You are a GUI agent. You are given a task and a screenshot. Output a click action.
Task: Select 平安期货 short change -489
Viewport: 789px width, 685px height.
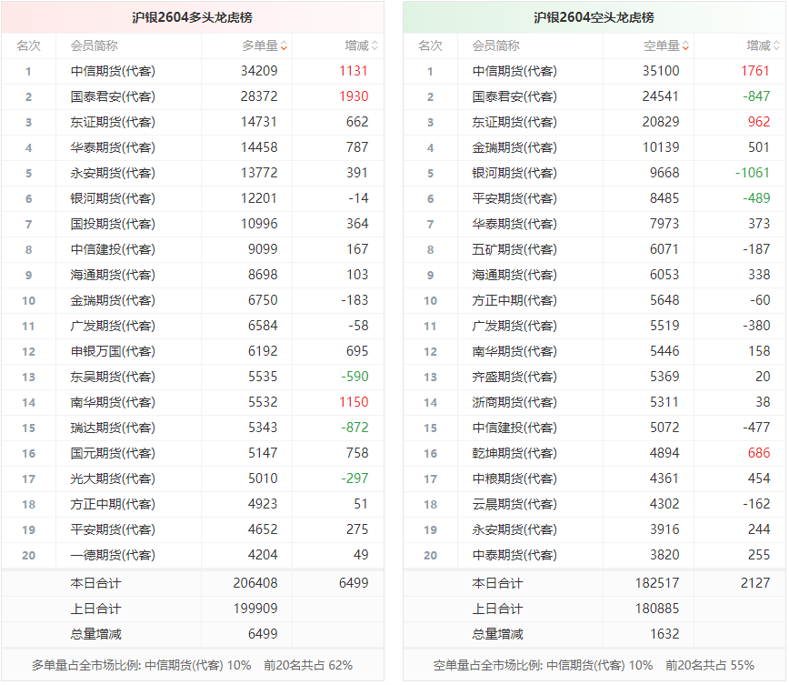coord(756,198)
